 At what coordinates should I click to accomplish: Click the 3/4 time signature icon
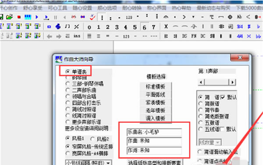coord(240,27)
